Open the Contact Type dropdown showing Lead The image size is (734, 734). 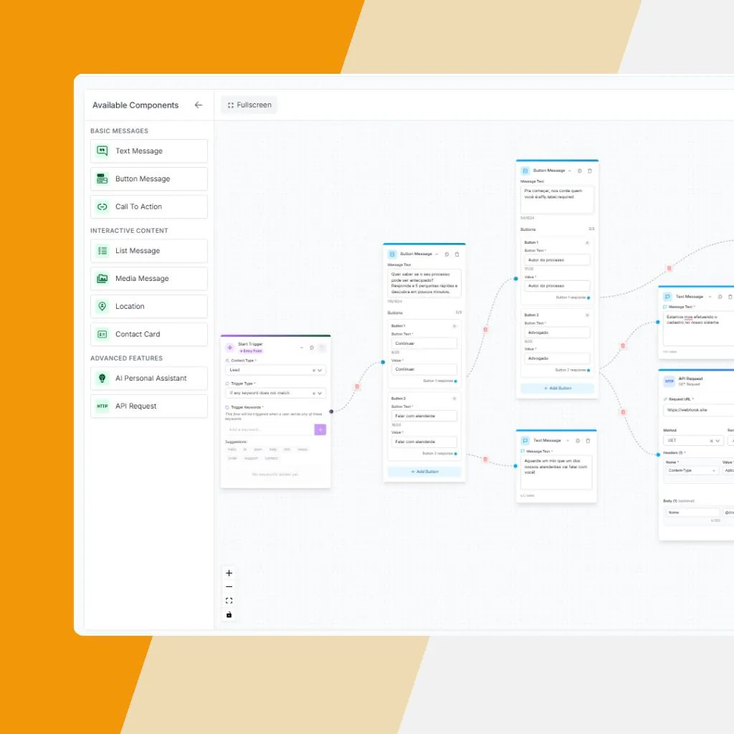tap(275, 371)
